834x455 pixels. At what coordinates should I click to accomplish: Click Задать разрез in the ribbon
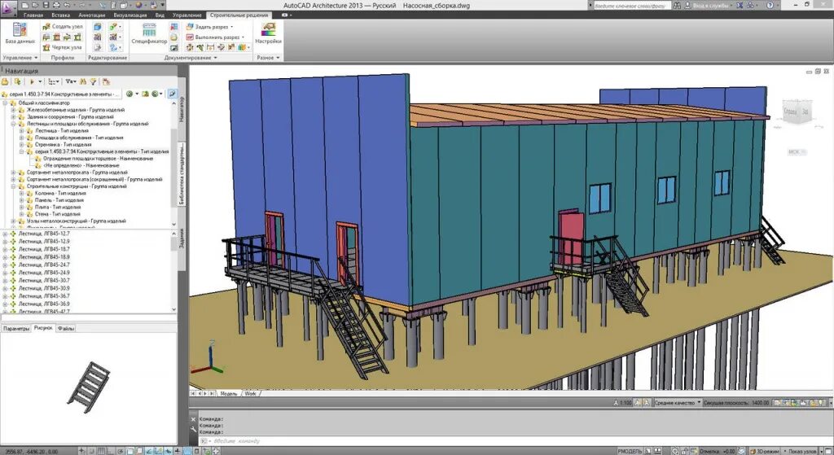click(209, 26)
